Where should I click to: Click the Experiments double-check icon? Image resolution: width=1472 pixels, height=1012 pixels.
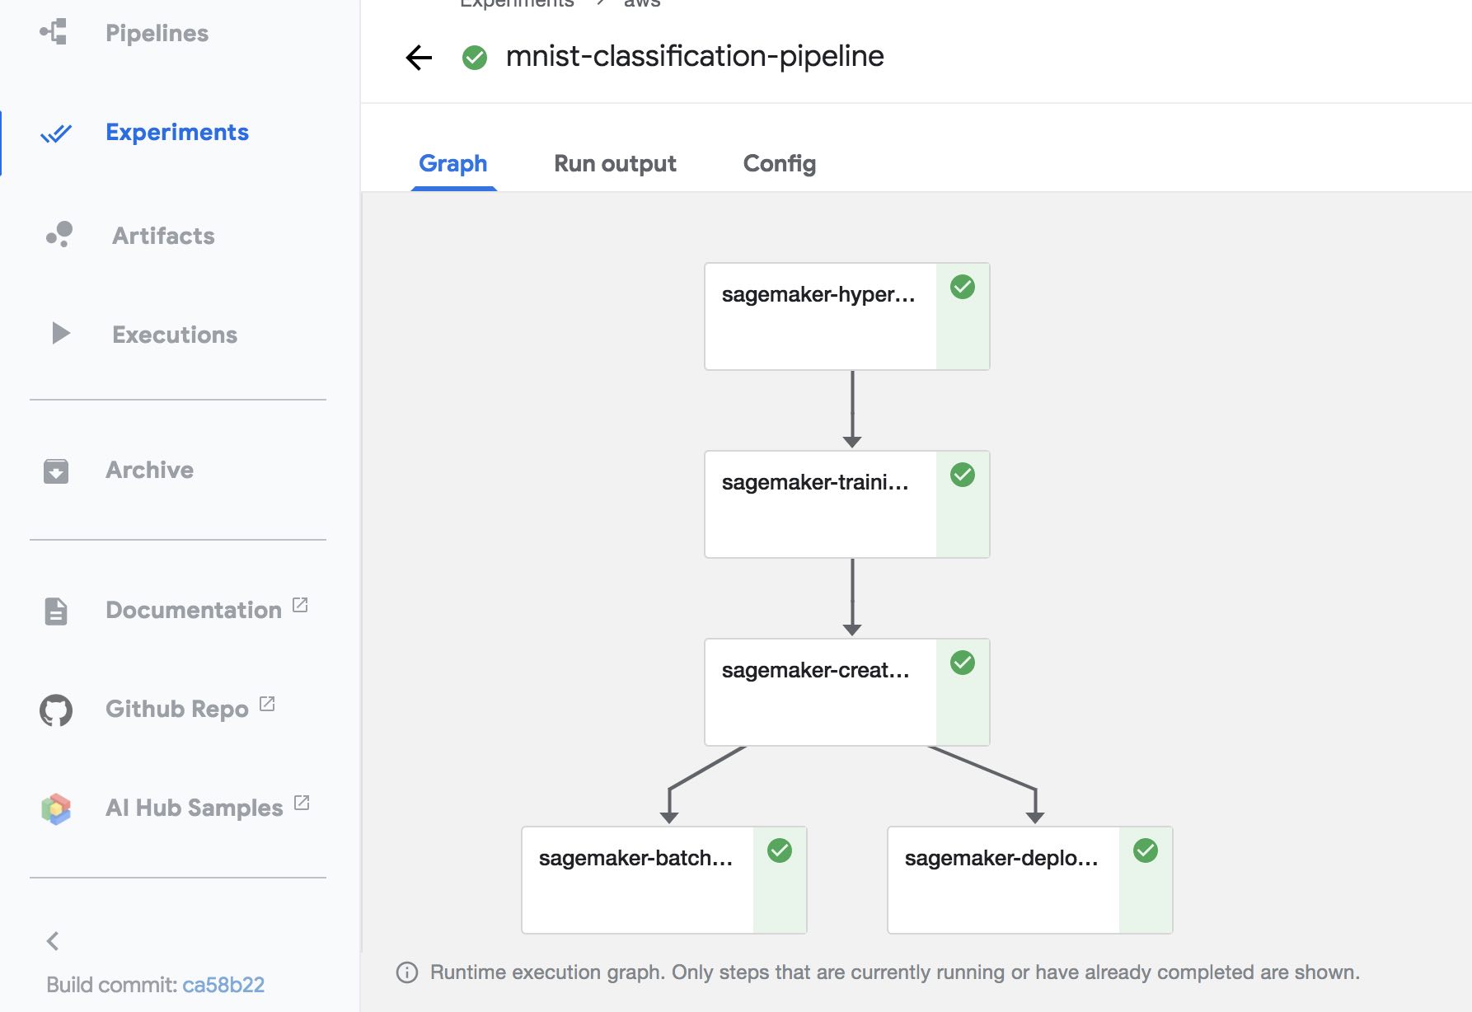pyautogui.click(x=56, y=133)
